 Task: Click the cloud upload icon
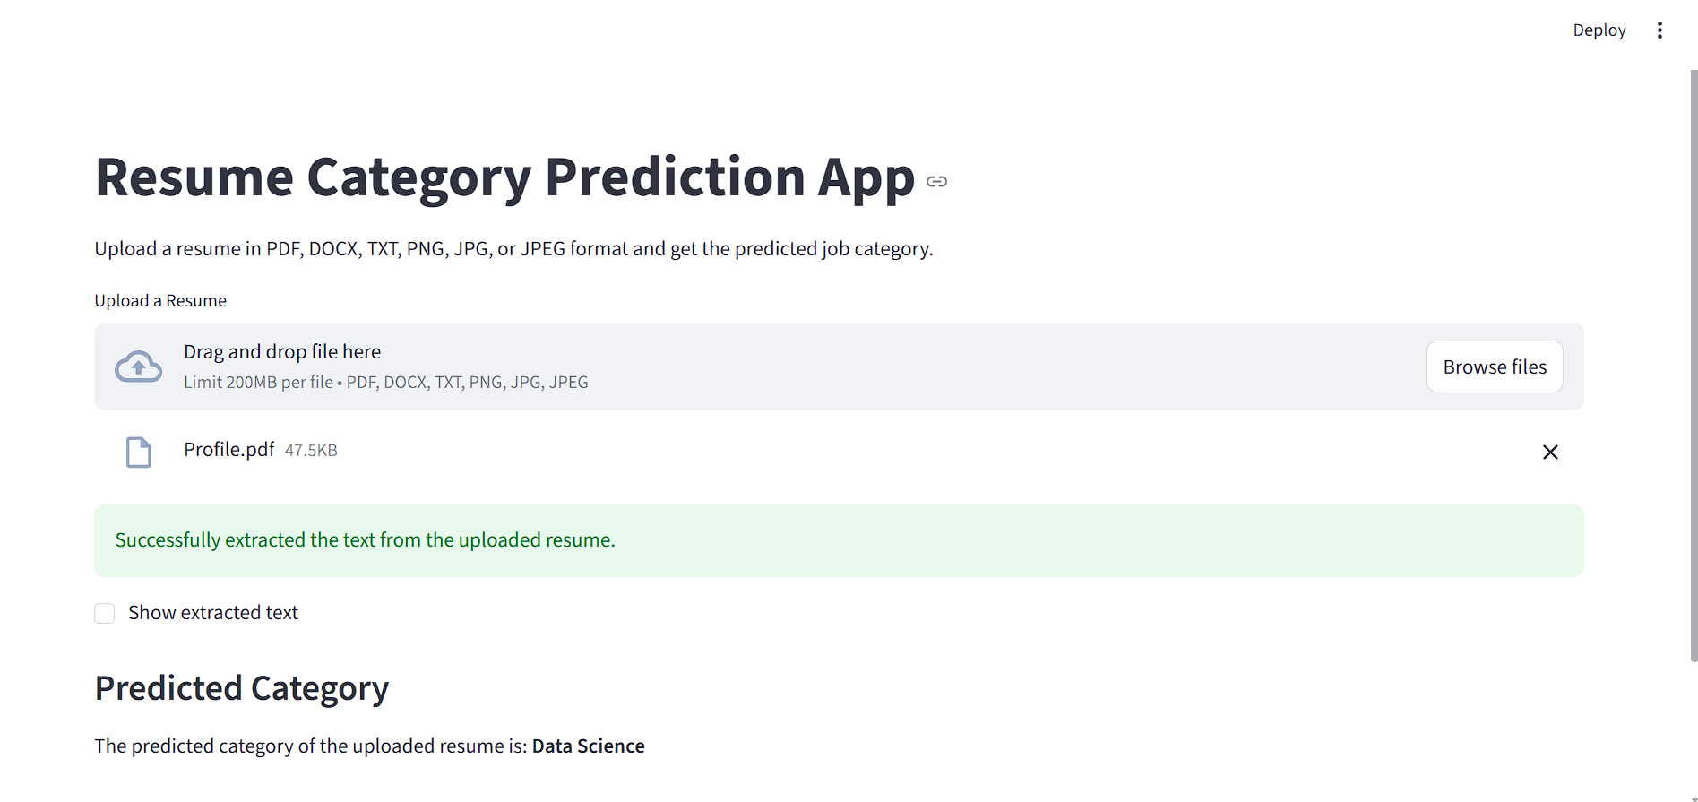click(139, 367)
